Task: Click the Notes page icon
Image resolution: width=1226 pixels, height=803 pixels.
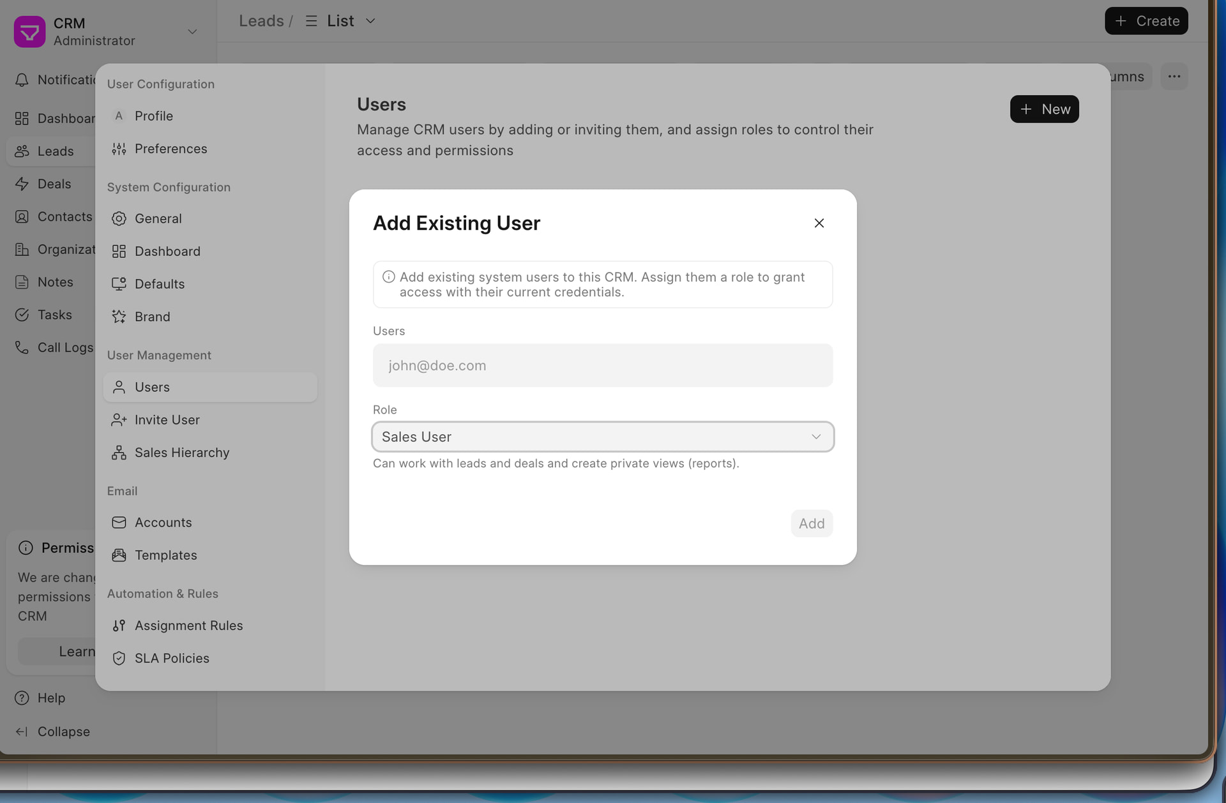Action: 22,282
